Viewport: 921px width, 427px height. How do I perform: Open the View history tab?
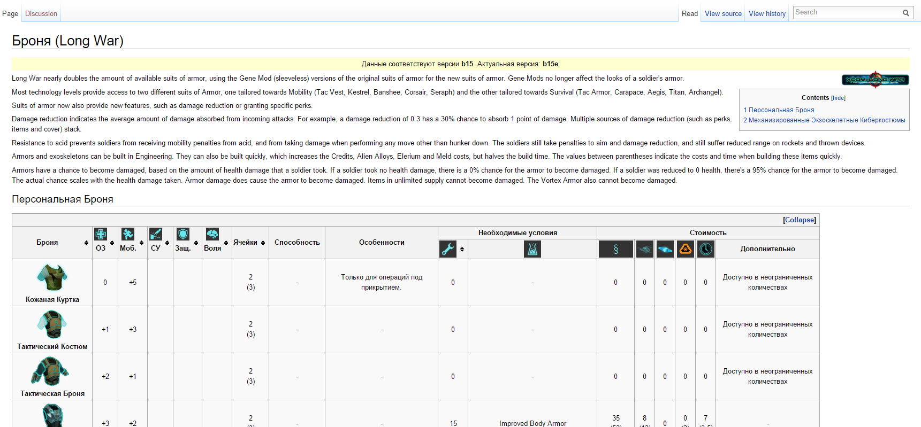767,14
